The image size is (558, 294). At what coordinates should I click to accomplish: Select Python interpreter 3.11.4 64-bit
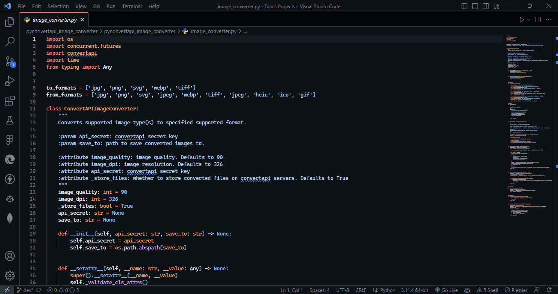[x=415, y=290]
